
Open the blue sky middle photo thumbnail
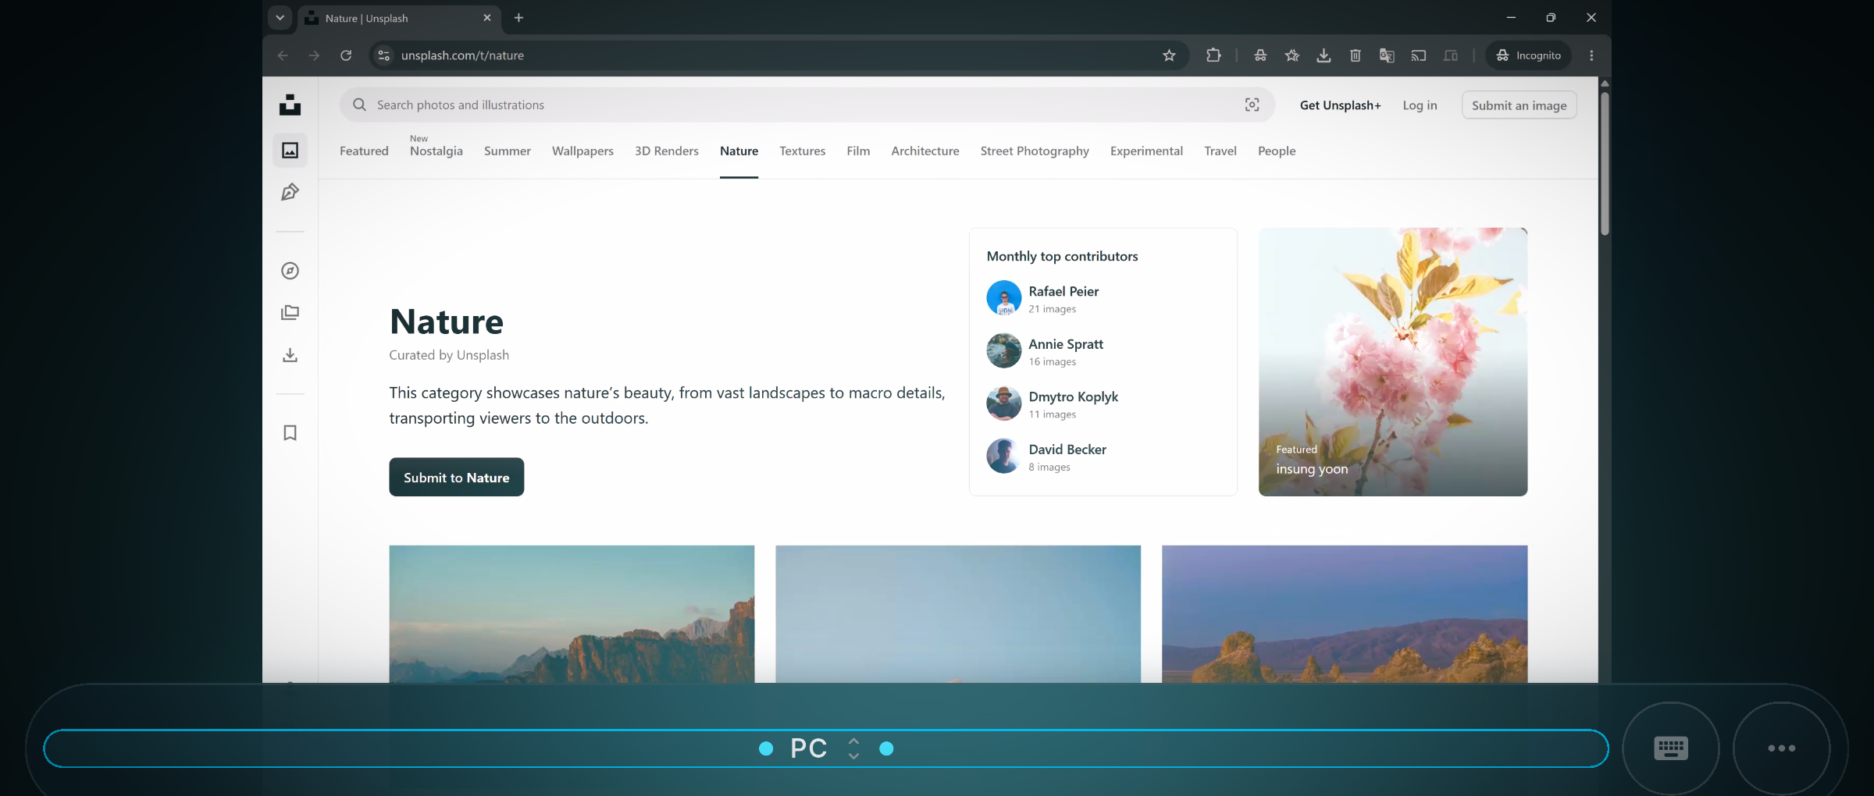click(957, 614)
